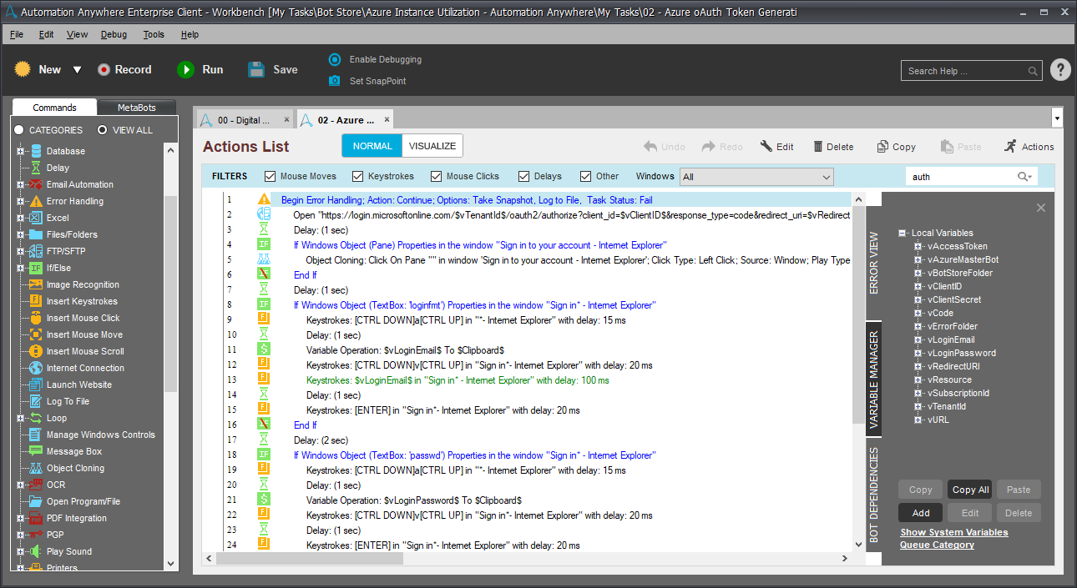Click the Message Box command icon
Viewport: 1077px width, 588px height.
tap(36, 451)
